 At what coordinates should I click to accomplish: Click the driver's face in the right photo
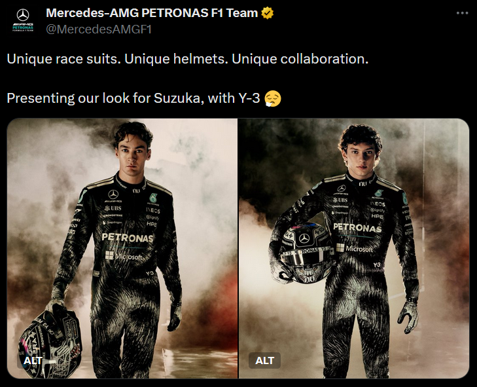click(x=361, y=157)
